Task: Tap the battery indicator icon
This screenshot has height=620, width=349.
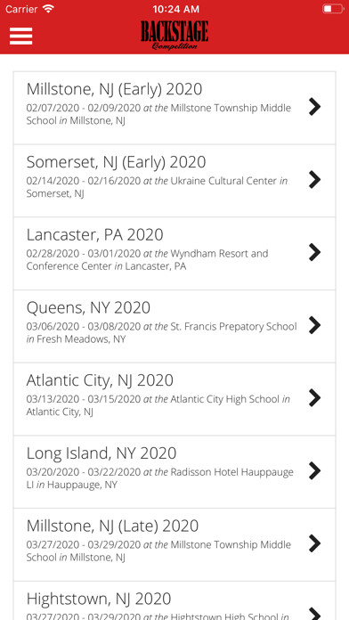Action: 333,9
